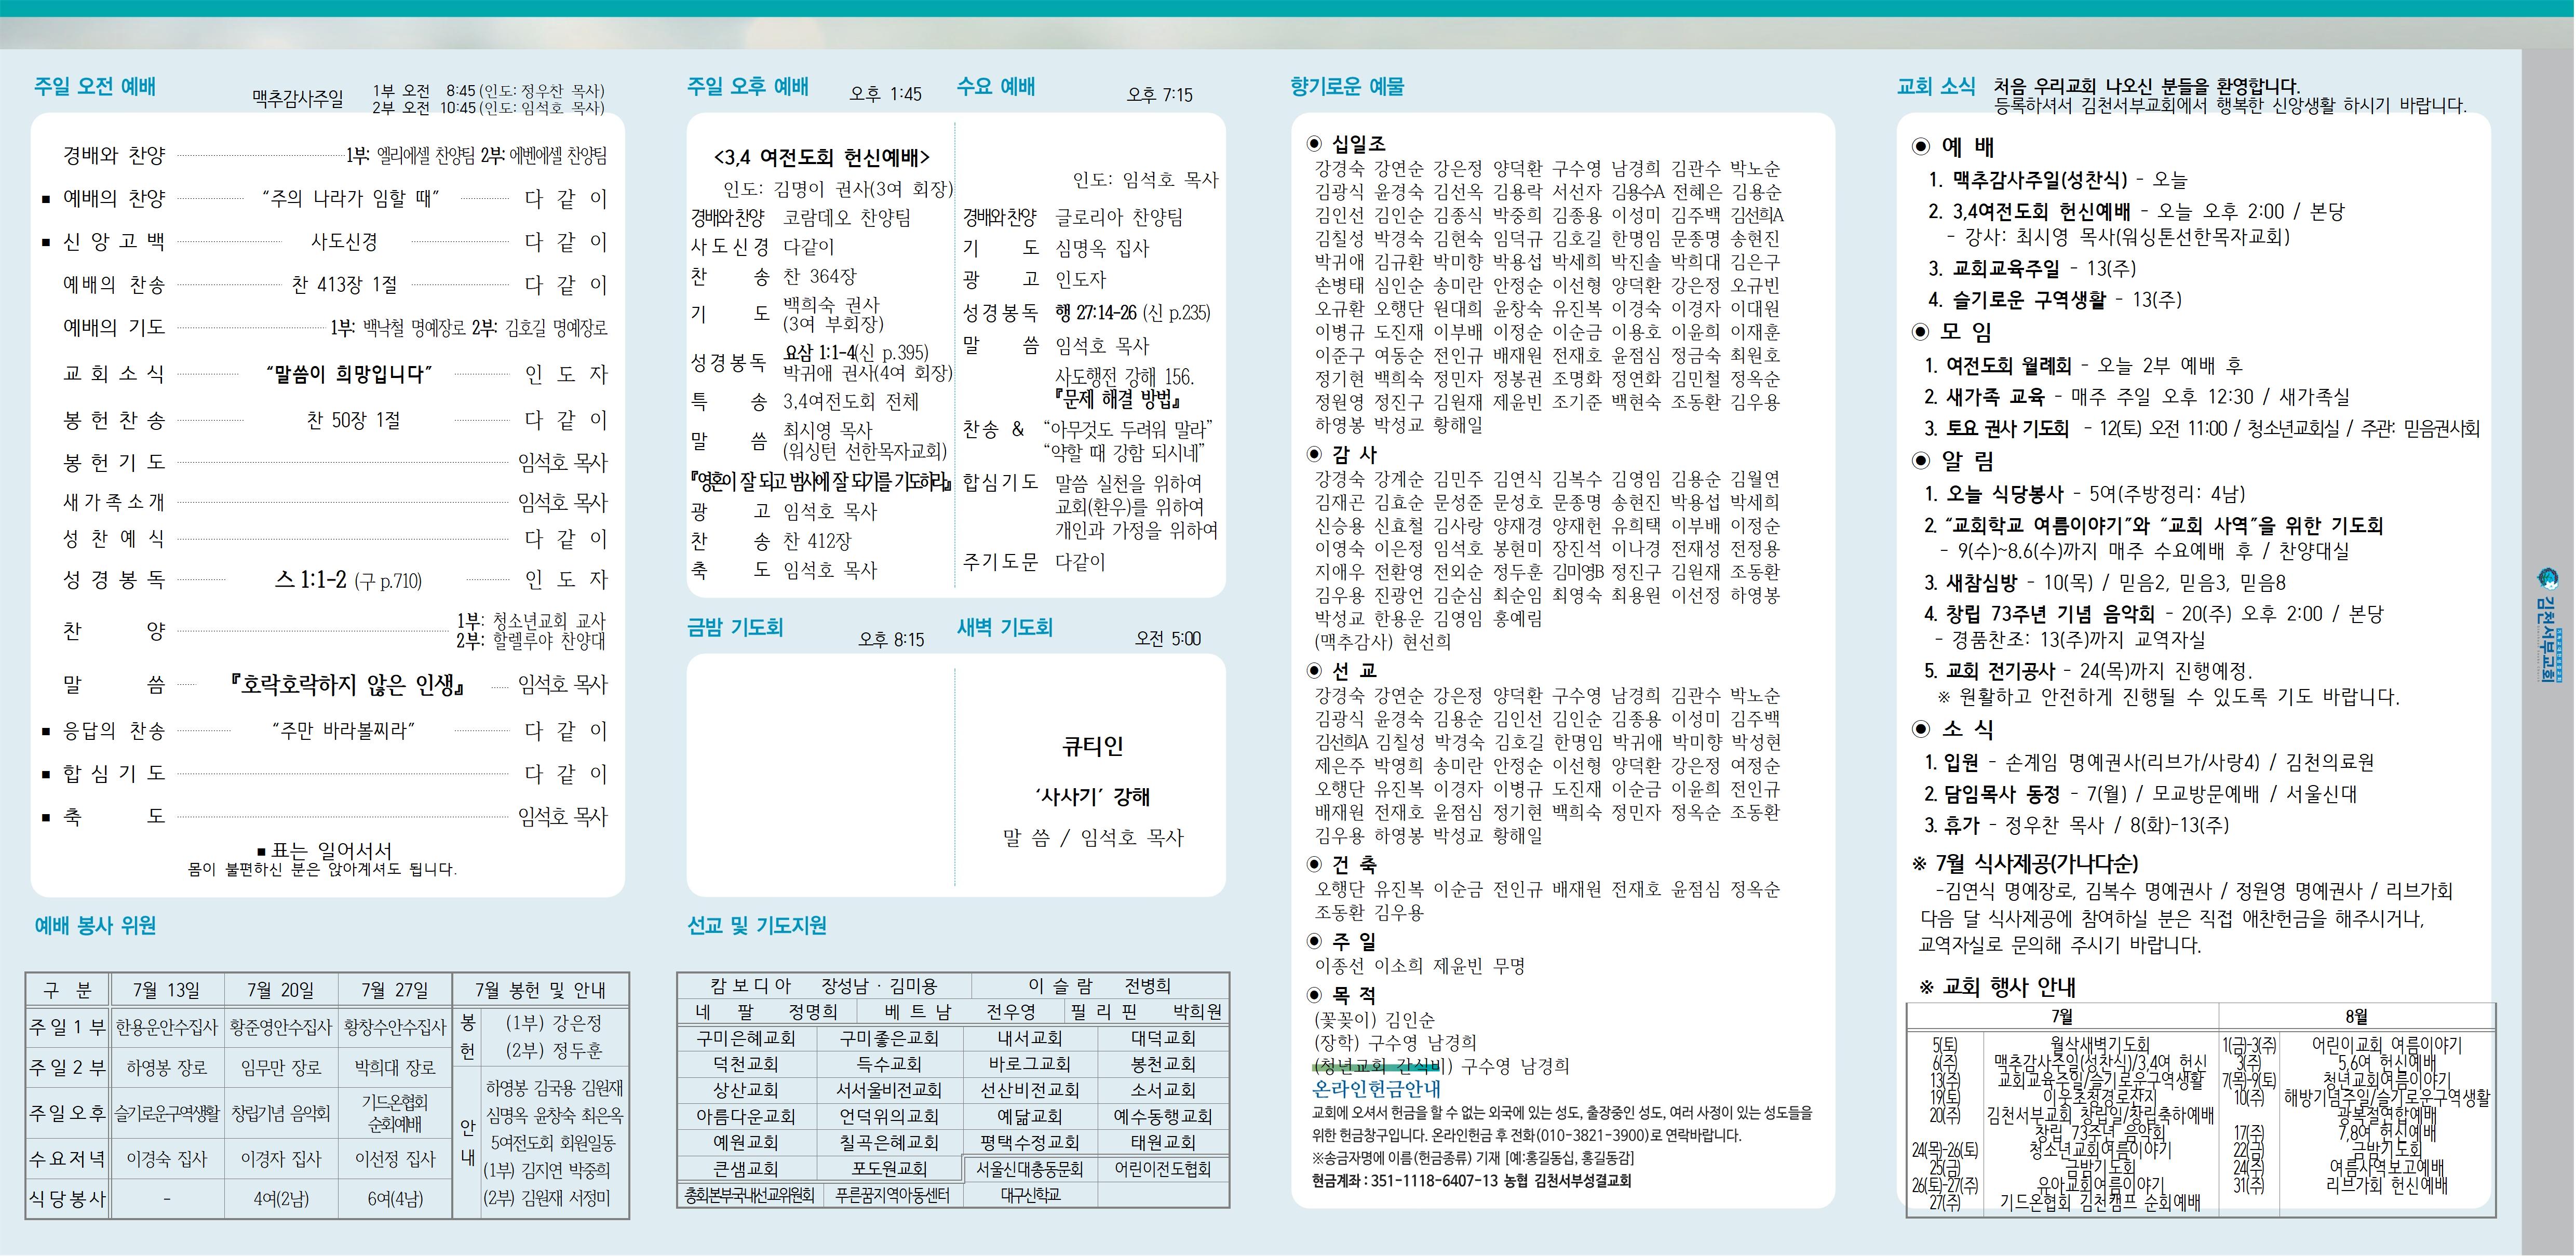
Task: Click '코람데오 찬양팀' in afternoon service
Action: click(x=846, y=217)
